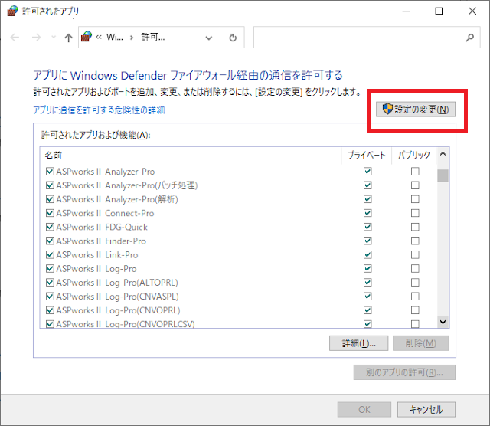The height and width of the screenshot is (426, 490).
Task: Click the Forward navigation arrow
Action: coord(36,38)
